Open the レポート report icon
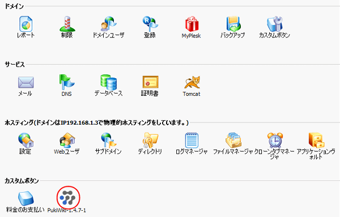This screenshot has height=217, width=340. click(26, 24)
